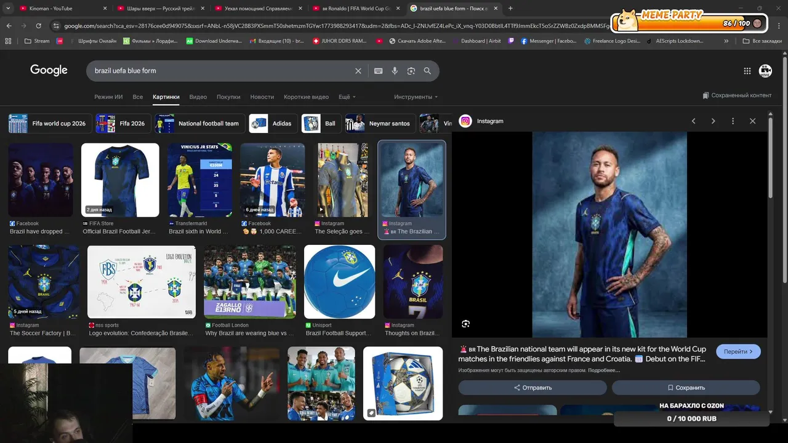
Task: Open the Google account avatar
Action: [x=765, y=71]
